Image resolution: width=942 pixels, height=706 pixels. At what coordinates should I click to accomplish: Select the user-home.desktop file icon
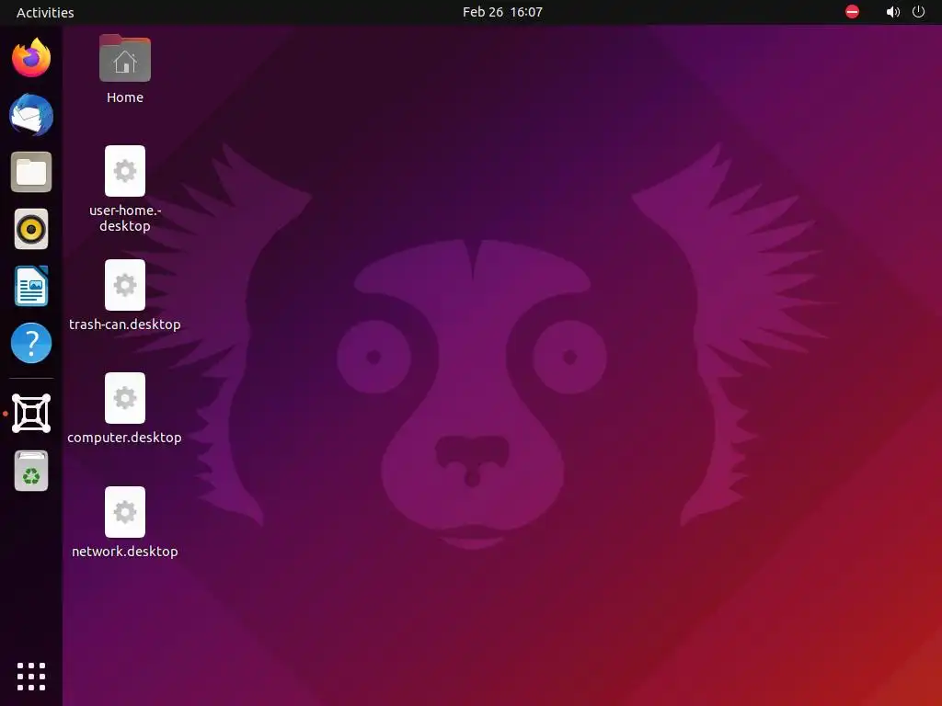click(125, 171)
